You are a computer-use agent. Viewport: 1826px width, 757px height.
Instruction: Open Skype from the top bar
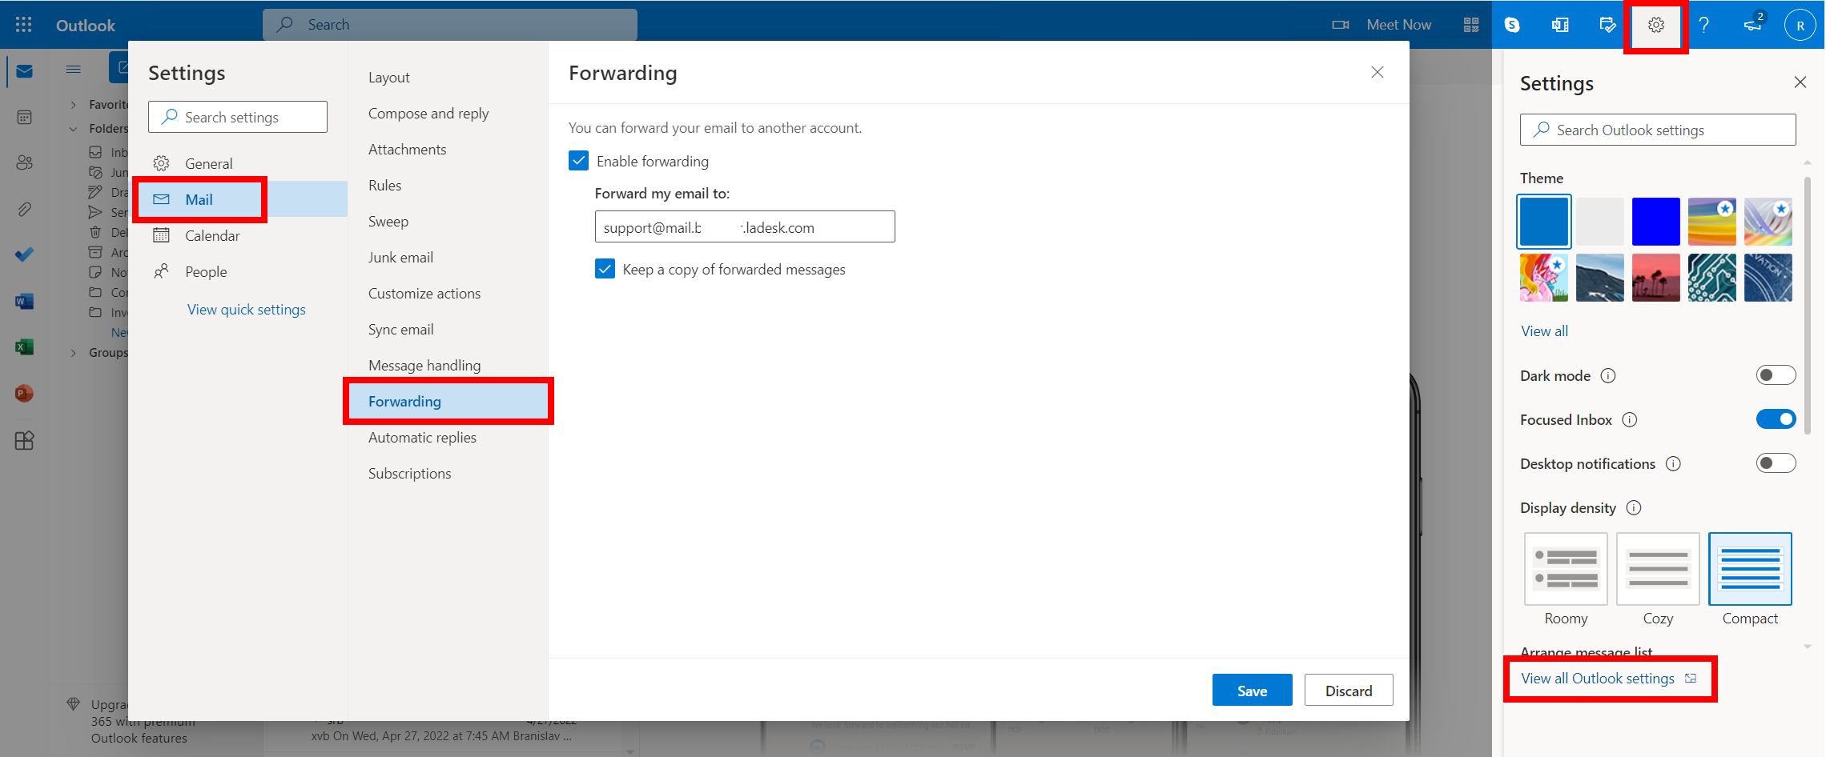[1512, 25]
